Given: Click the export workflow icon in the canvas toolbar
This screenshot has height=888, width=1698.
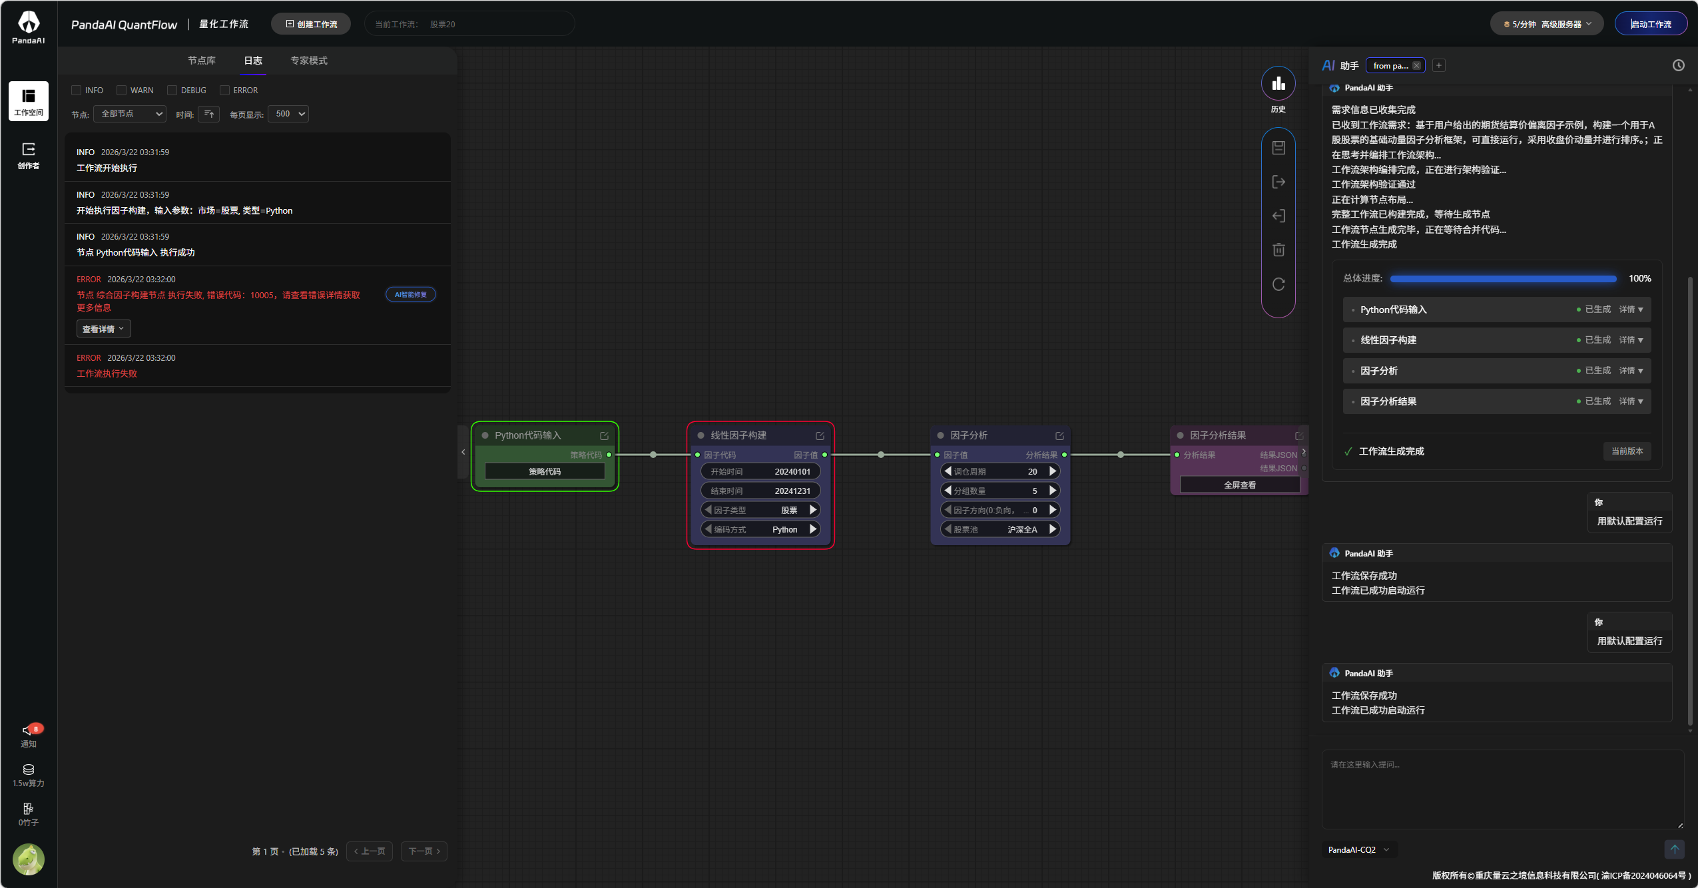Looking at the screenshot, I should [x=1278, y=182].
